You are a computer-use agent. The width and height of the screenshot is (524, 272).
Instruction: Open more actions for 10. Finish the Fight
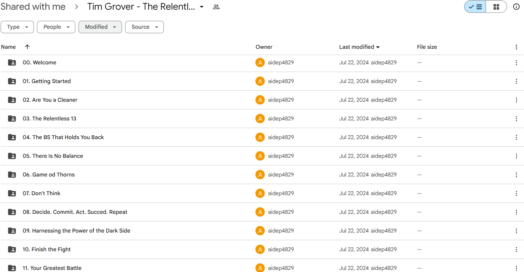click(x=516, y=250)
